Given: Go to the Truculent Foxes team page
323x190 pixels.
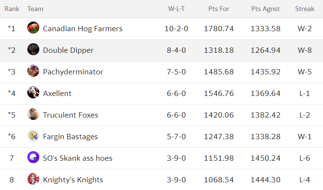Looking at the screenshot, I should [70, 115].
